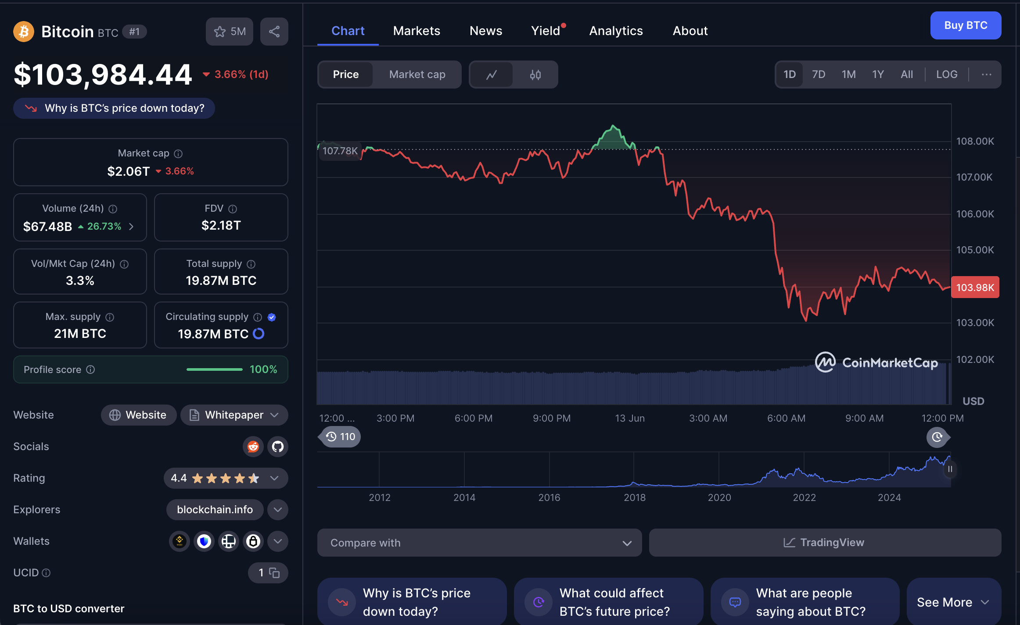This screenshot has height=625, width=1020.
Task: Click 'Why is BTC's price down today?' pill
Action: click(x=114, y=108)
